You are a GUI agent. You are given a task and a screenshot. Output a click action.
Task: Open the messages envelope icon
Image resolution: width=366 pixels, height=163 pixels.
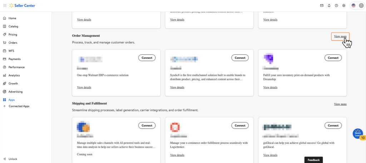[x=322, y=5]
